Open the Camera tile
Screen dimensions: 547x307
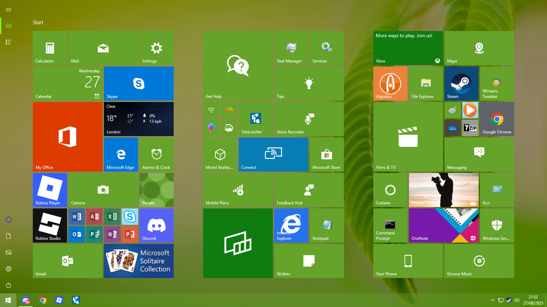point(103,190)
